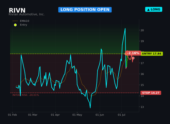This screenshot has width=170, height=124.
Task: Click the LONG direction badge
Action: 154,10
